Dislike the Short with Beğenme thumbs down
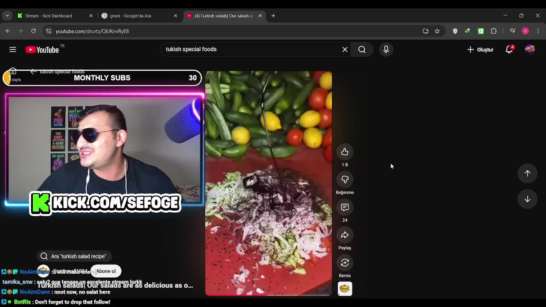The height and width of the screenshot is (307, 546). pos(345,180)
